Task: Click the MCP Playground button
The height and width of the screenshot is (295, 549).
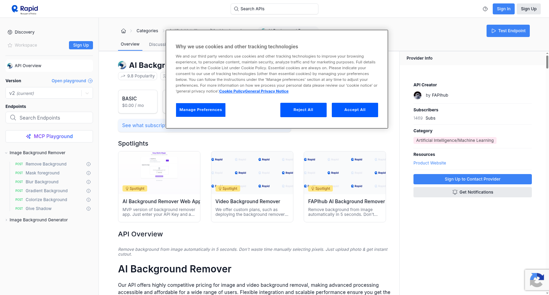Action: (x=49, y=136)
